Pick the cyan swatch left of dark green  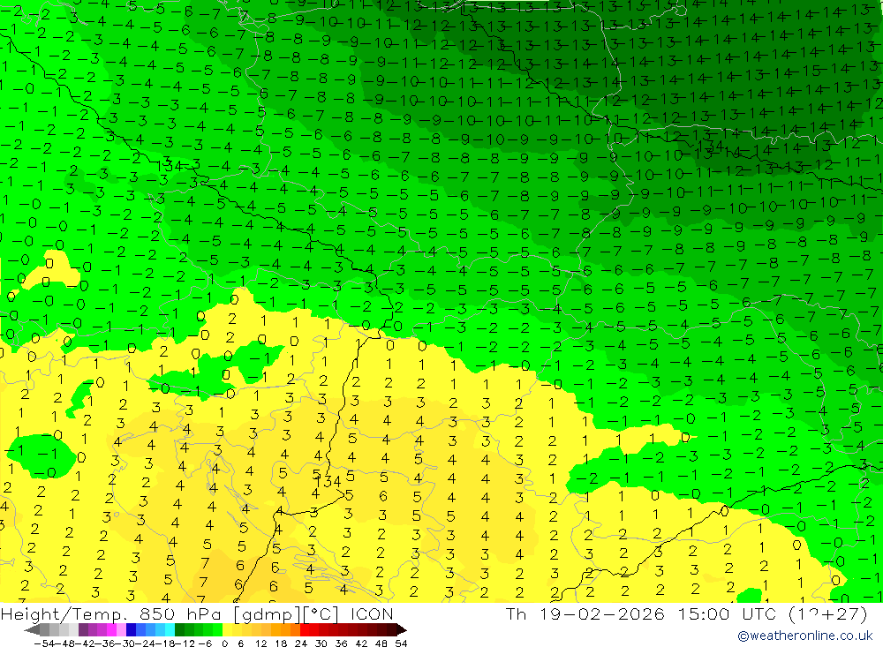(170, 629)
